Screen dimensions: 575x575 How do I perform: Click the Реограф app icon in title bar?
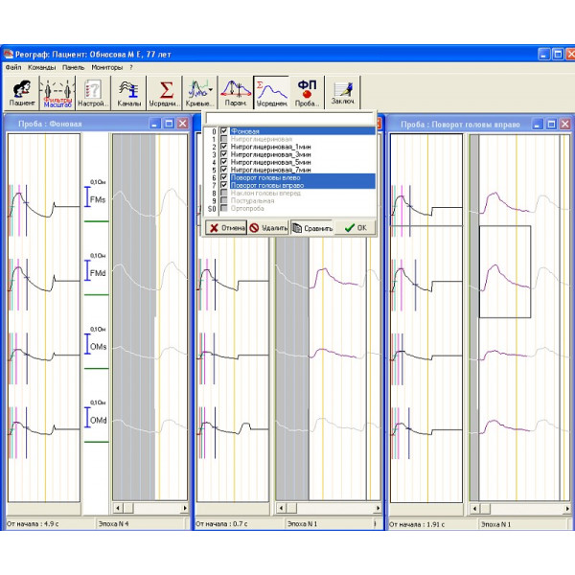[8, 55]
